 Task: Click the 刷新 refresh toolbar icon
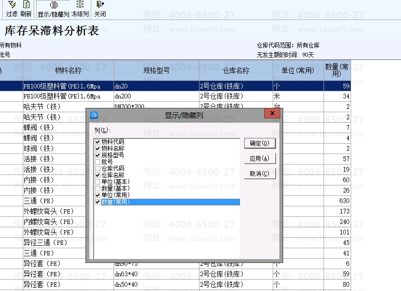point(26,9)
